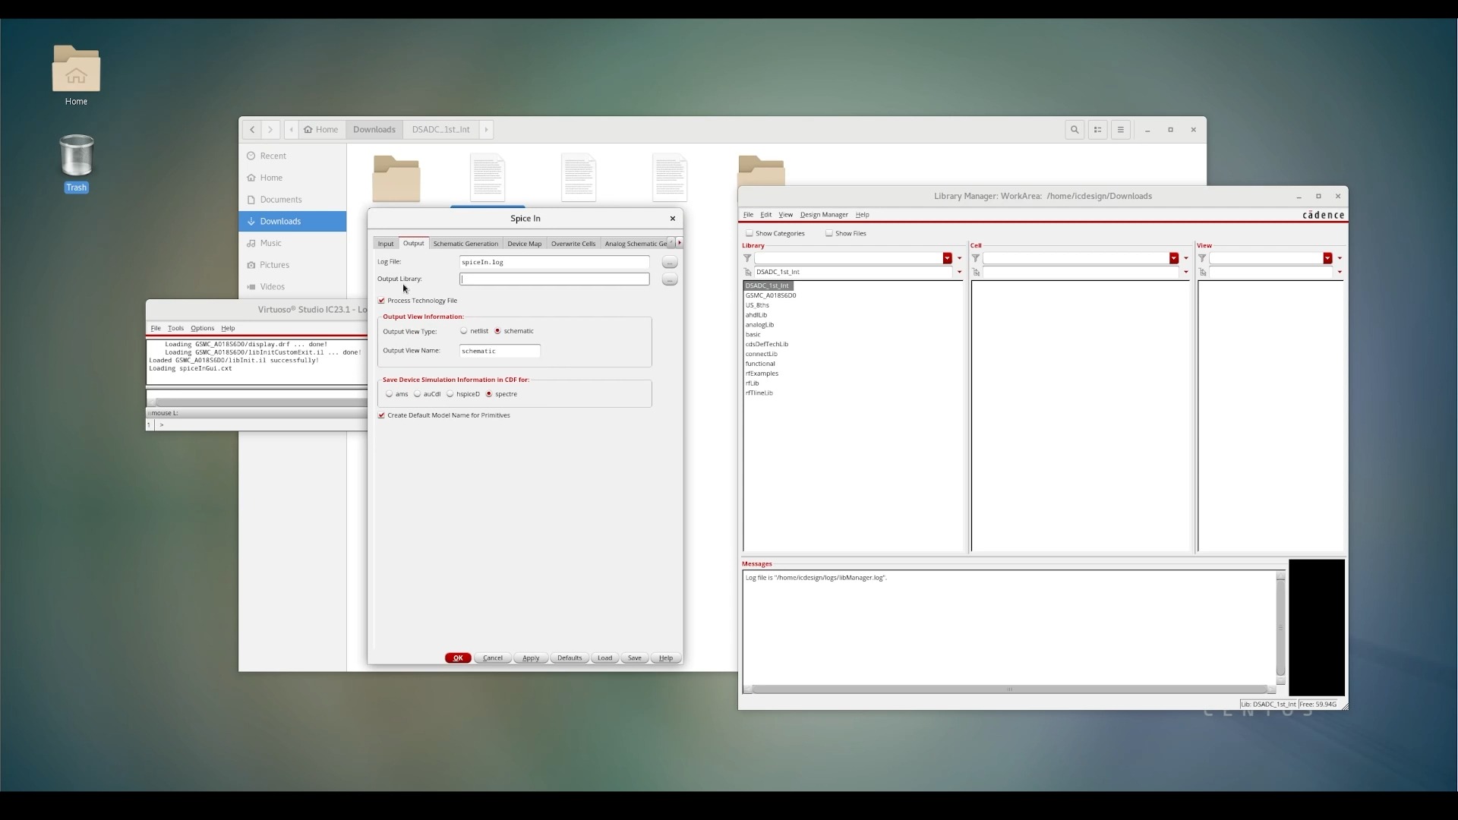Viewport: 1458px width, 820px height.
Task: Select hspiceD simulation information option
Action: click(x=450, y=394)
